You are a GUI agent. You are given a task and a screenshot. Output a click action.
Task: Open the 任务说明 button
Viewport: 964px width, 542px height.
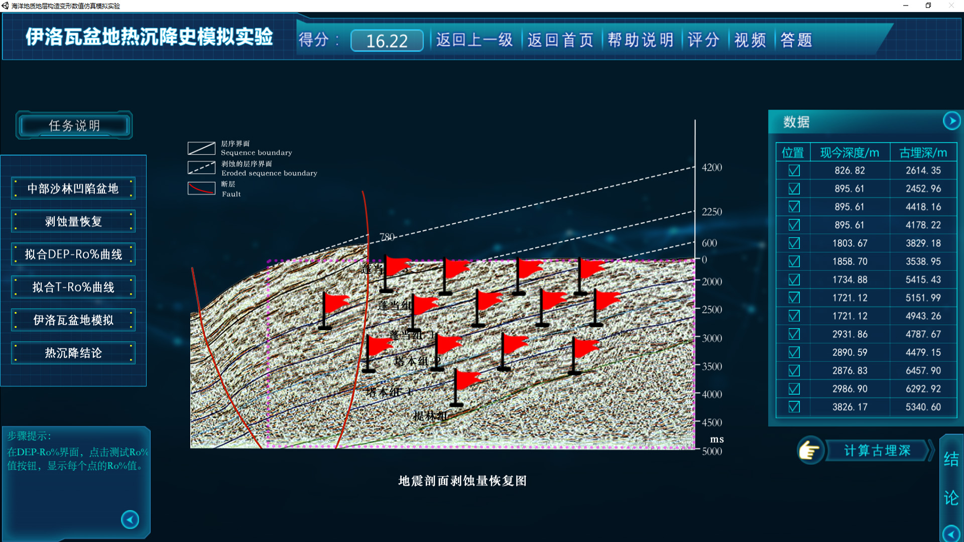tap(74, 125)
